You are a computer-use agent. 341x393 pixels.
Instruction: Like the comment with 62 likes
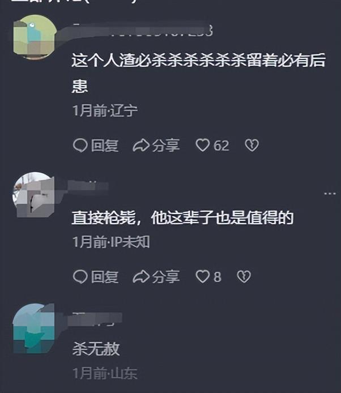(202, 146)
